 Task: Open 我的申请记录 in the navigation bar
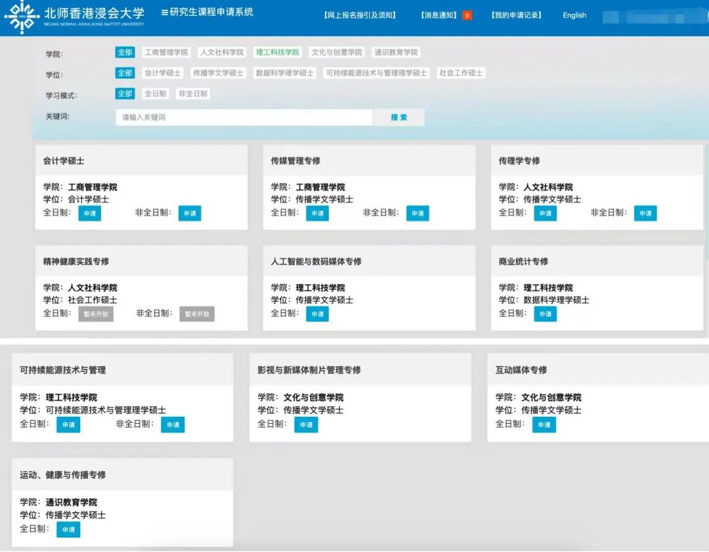click(x=517, y=14)
